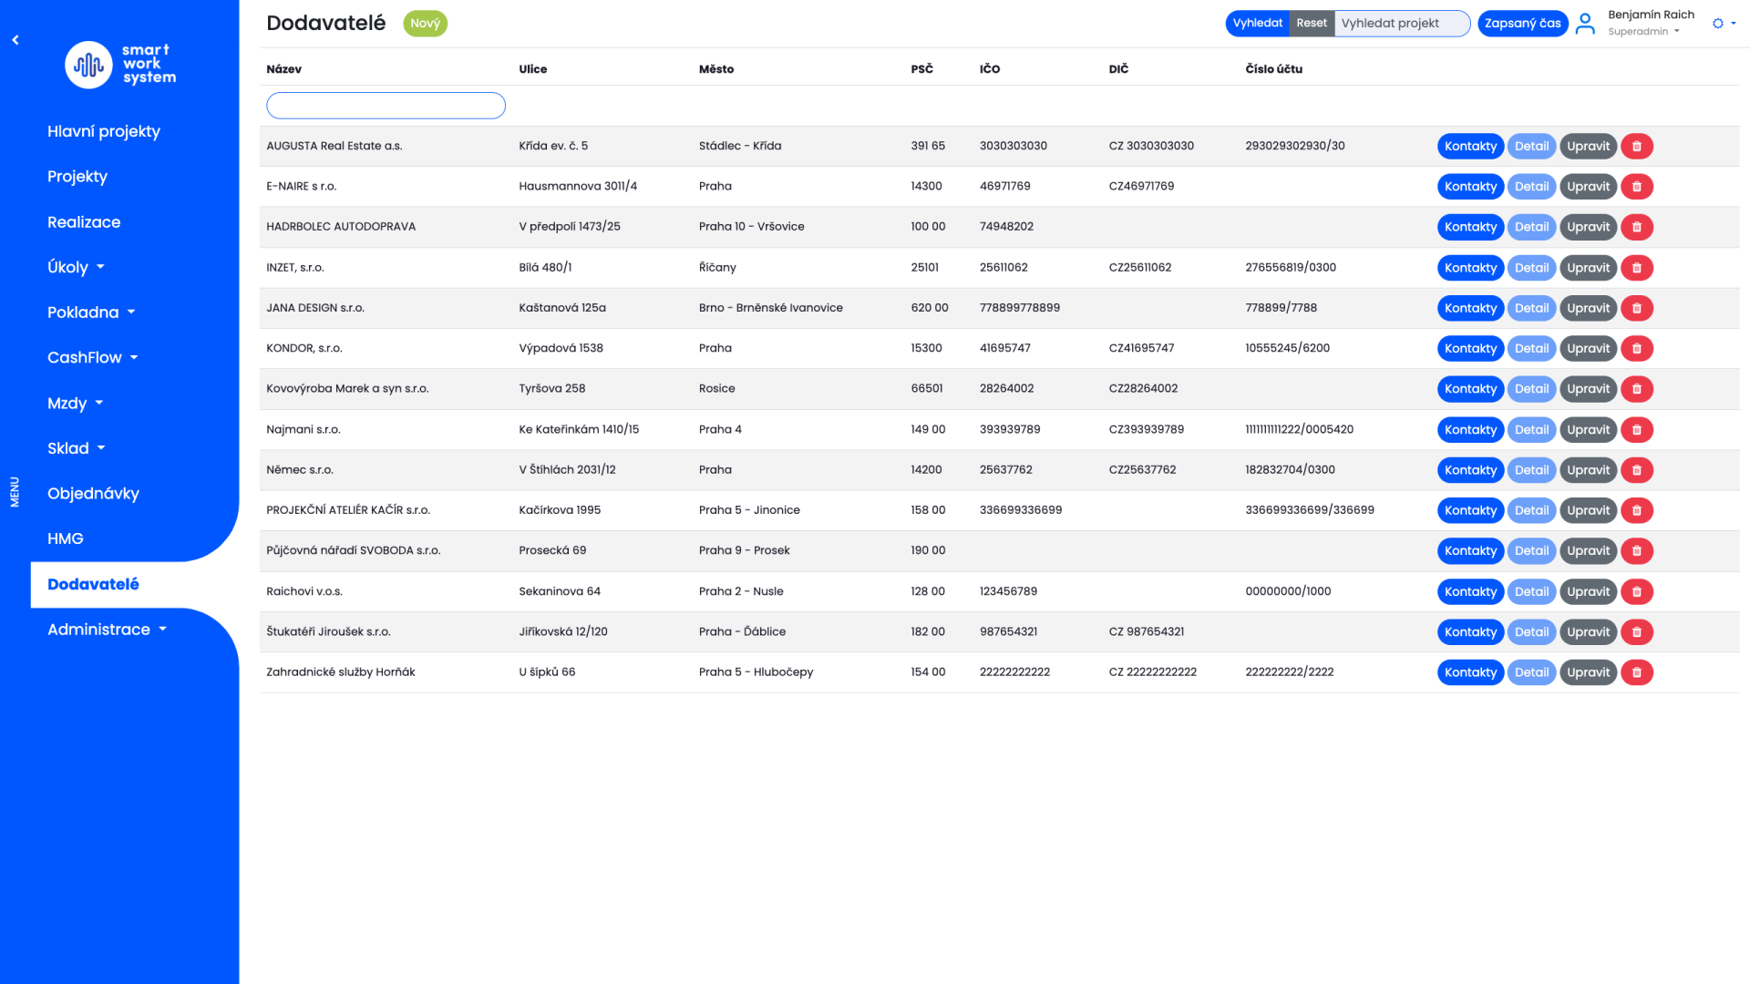The height and width of the screenshot is (984, 1750).
Task: Delete the Raichovi v.o.s. entry
Action: (1636, 591)
